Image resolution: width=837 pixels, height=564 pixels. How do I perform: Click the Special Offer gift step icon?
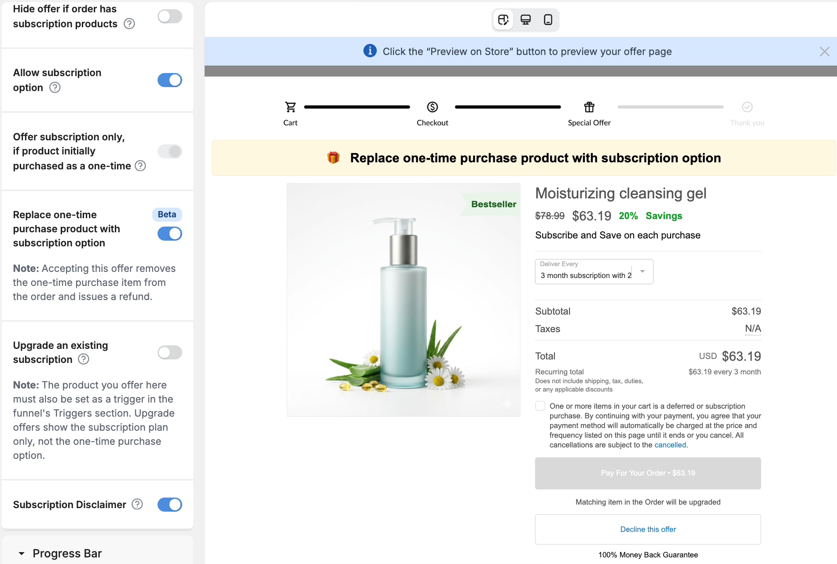coord(589,107)
